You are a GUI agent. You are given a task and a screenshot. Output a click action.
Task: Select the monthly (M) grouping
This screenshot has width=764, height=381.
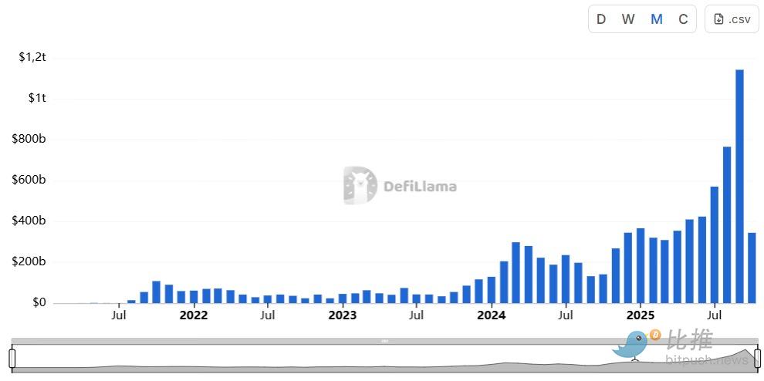point(656,19)
